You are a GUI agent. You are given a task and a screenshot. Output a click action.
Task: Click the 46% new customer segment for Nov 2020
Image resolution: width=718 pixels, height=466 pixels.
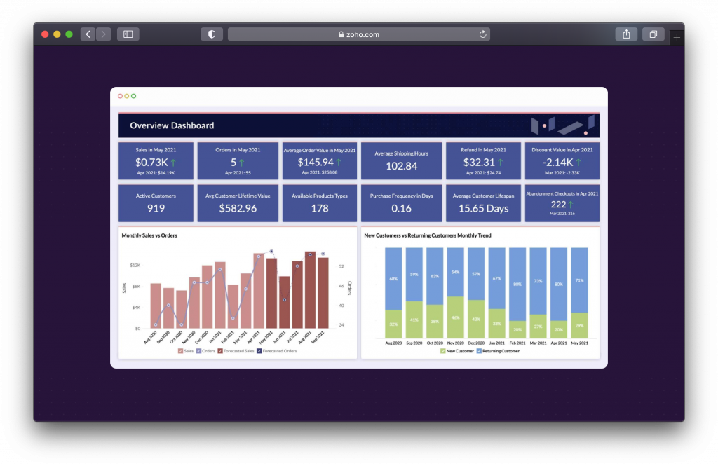point(455,317)
